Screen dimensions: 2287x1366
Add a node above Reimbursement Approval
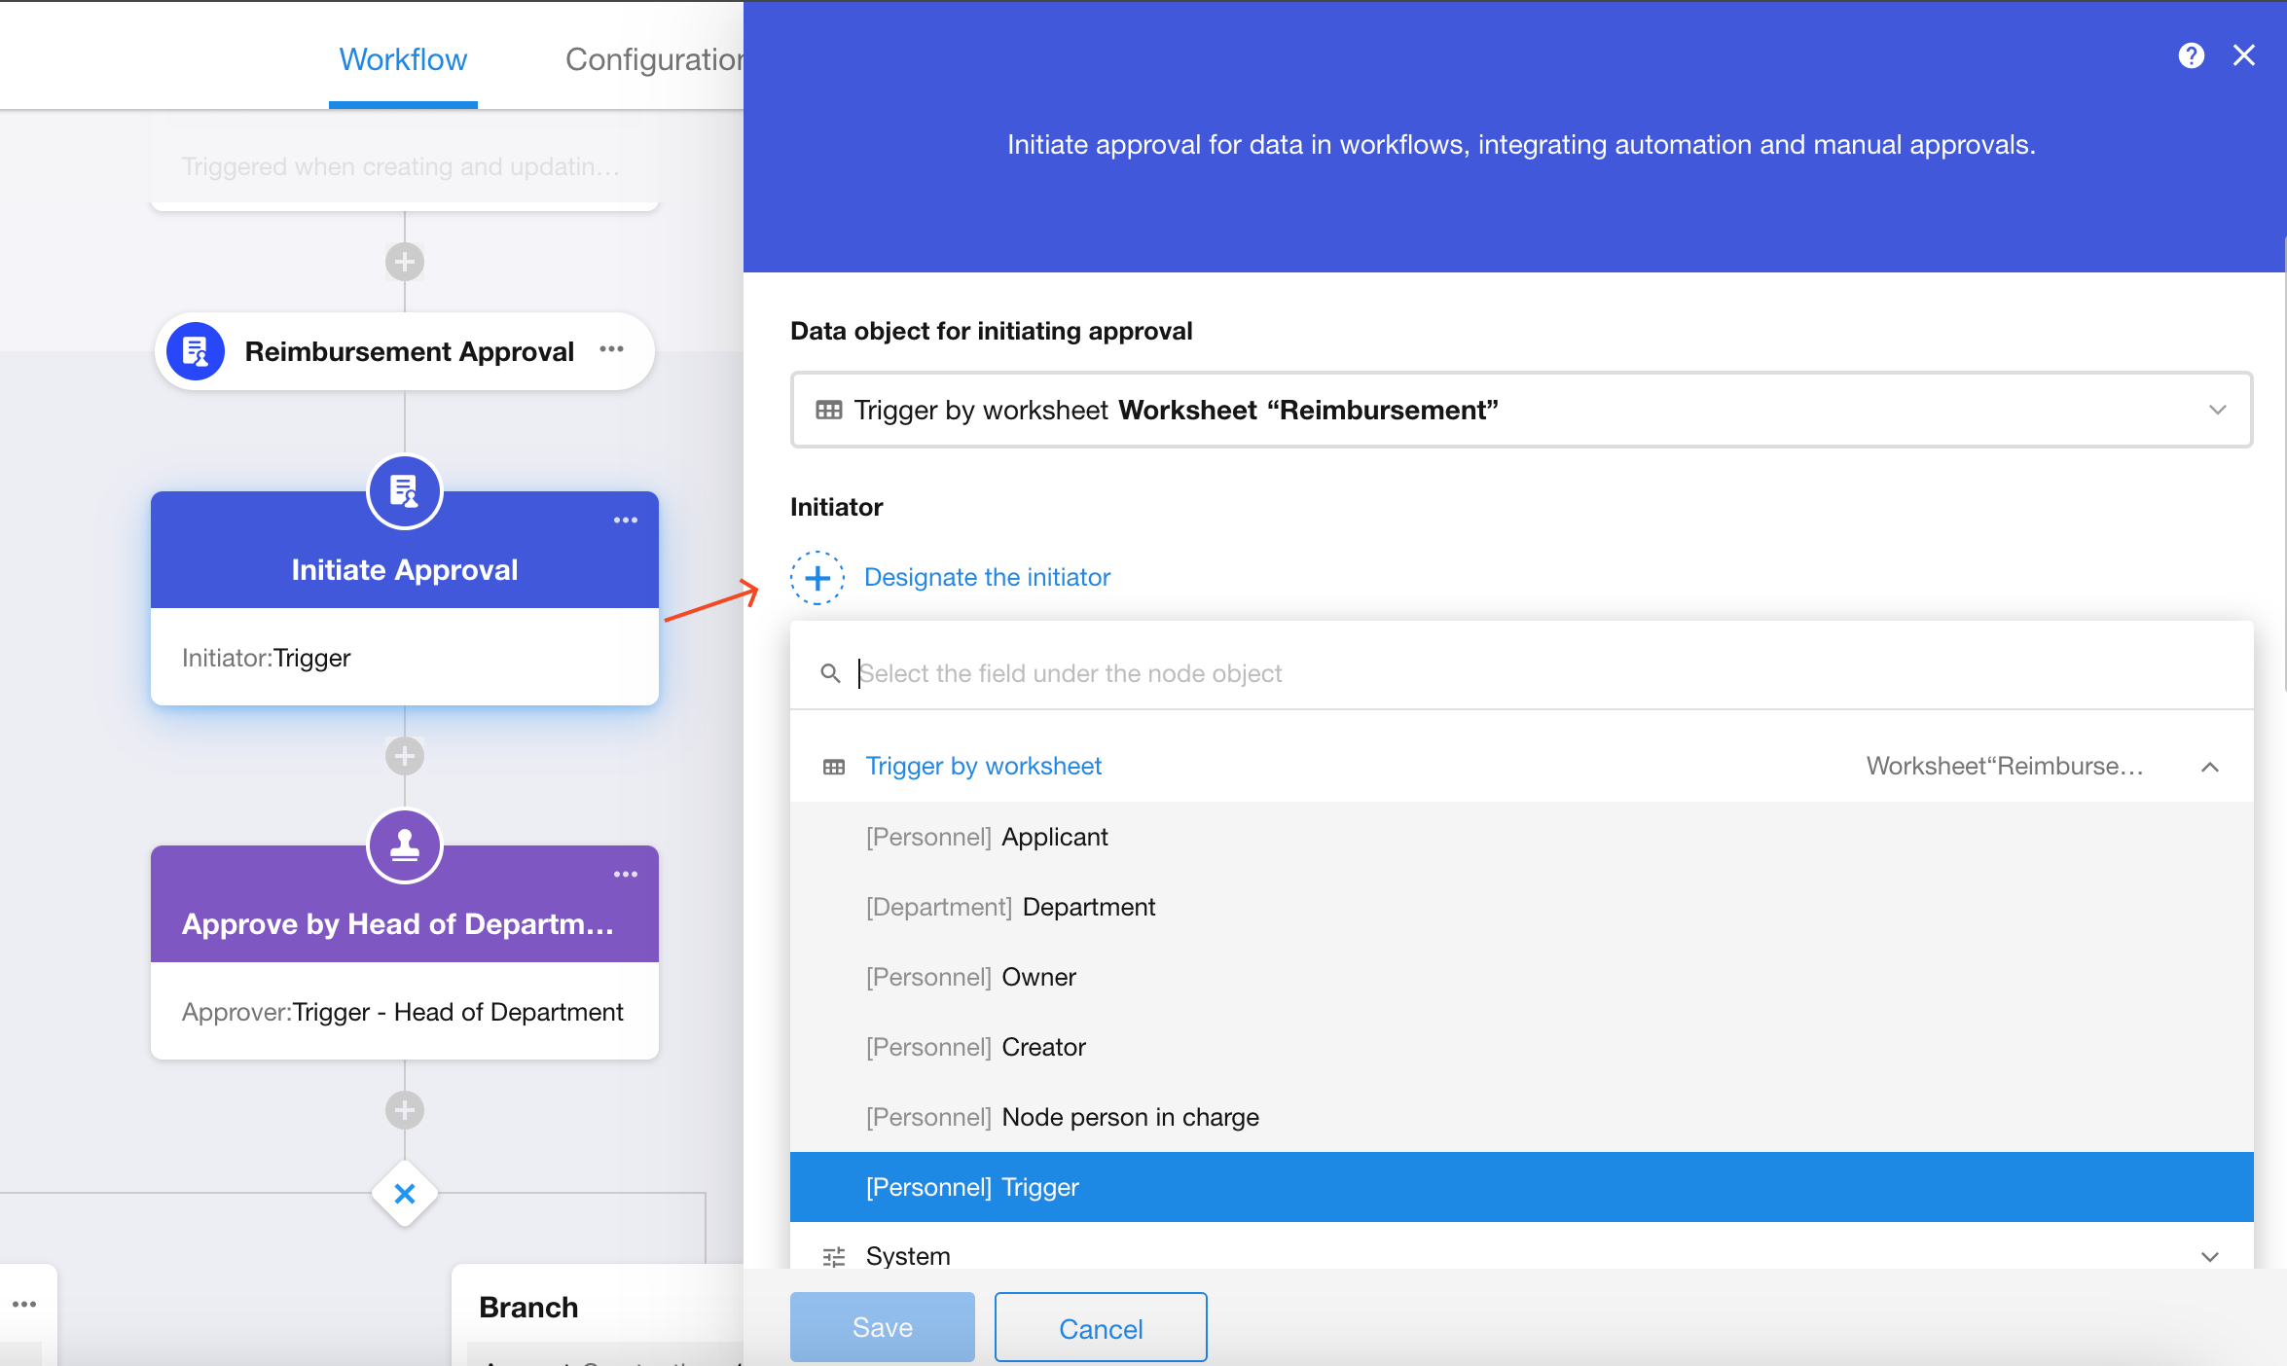405,262
